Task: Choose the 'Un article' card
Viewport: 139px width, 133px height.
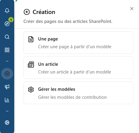Action: pos(78,68)
